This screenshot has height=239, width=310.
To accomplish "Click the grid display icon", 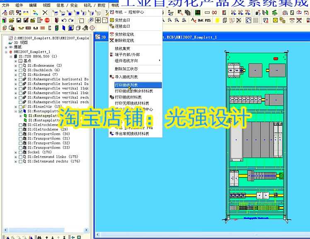I will point(256,20).
